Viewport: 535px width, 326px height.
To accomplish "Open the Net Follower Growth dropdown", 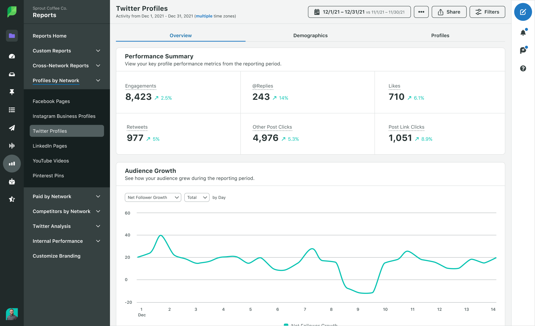I will tap(153, 198).
